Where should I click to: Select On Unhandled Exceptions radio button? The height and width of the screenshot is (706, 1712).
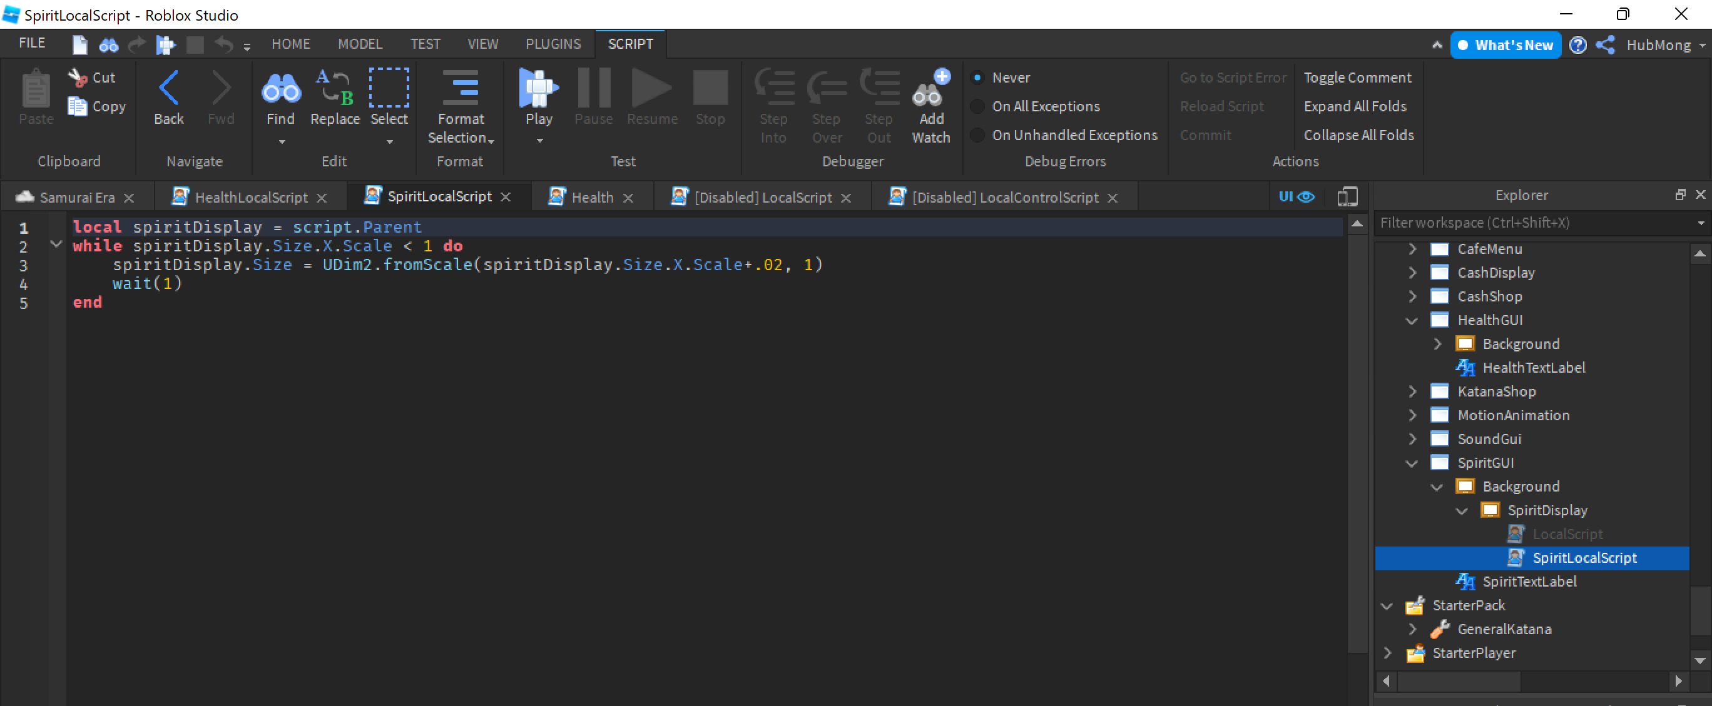977,135
